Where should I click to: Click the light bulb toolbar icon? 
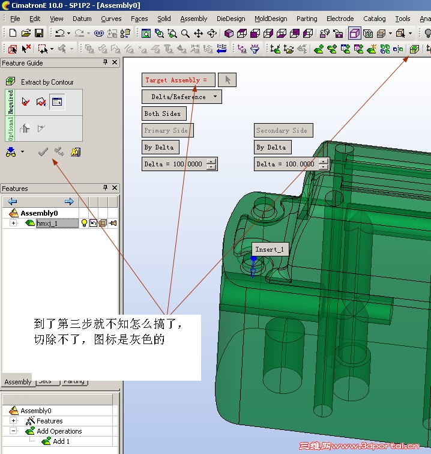coord(427,34)
